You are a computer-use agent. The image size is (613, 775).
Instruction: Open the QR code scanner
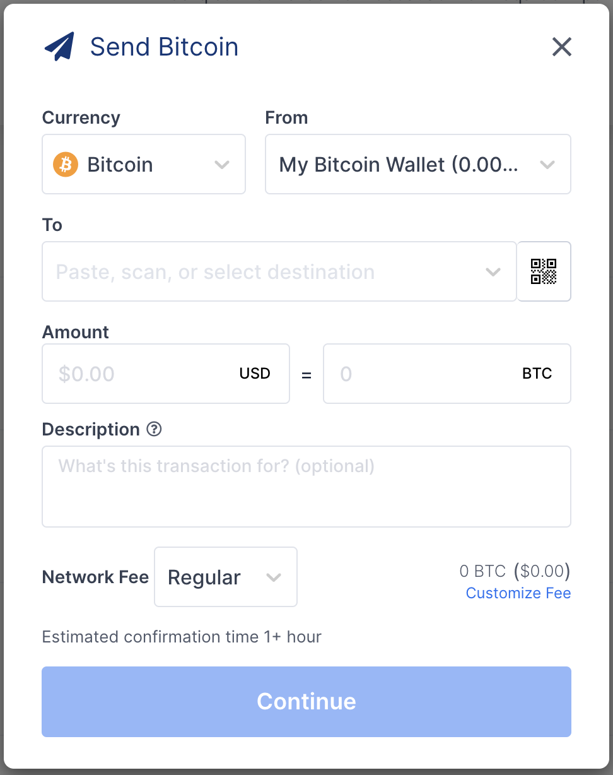[544, 271]
